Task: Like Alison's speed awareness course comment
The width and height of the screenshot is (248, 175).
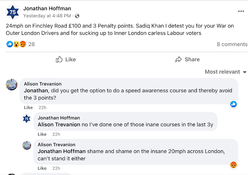Action: pos(28,107)
